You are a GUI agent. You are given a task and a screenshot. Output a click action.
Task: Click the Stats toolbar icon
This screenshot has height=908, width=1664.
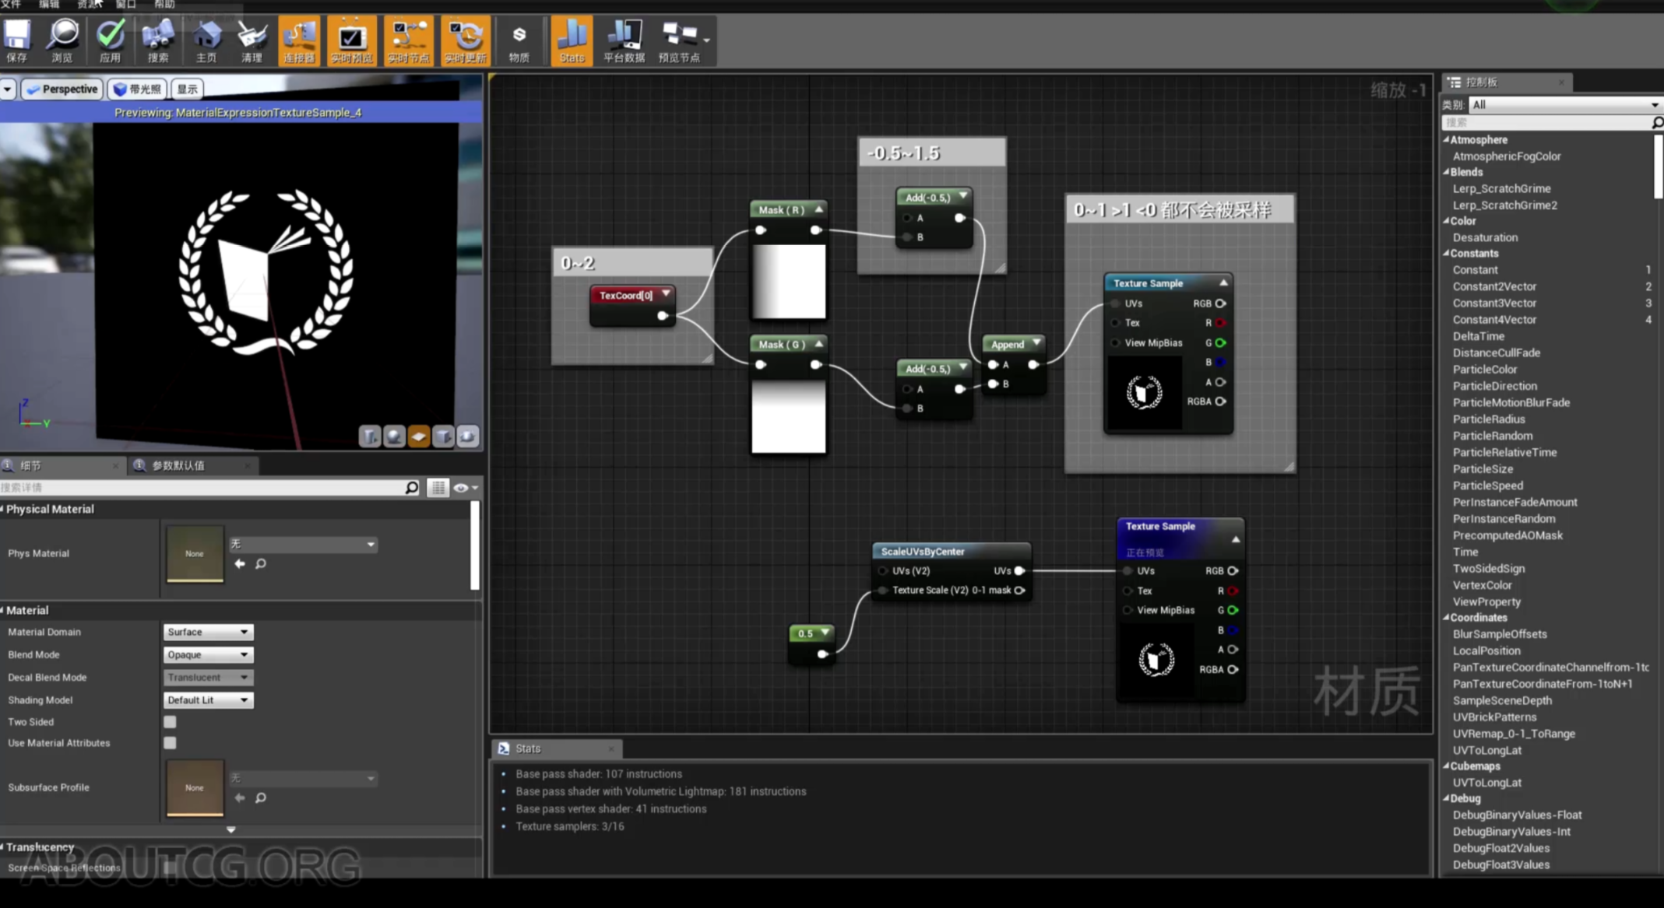click(x=572, y=40)
